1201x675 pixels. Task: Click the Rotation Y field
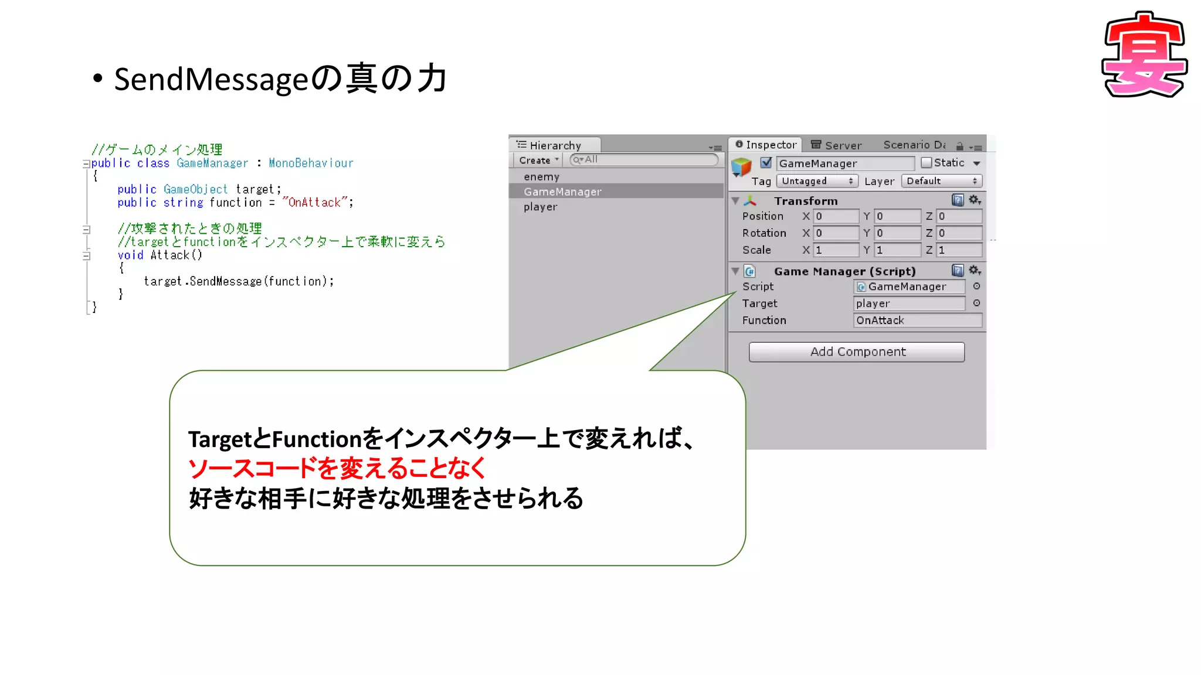click(x=897, y=233)
